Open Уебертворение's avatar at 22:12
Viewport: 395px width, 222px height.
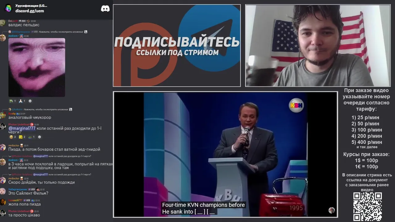[x=3, y=191]
